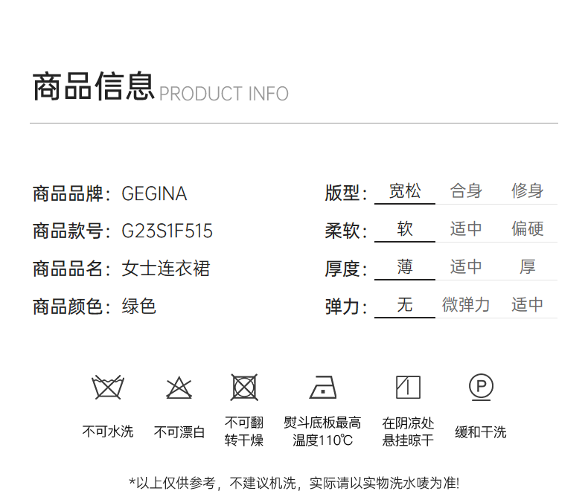The image size is (588, 491).
Task: Click the brand name GEGINA
Action: (x=154, y=194)
